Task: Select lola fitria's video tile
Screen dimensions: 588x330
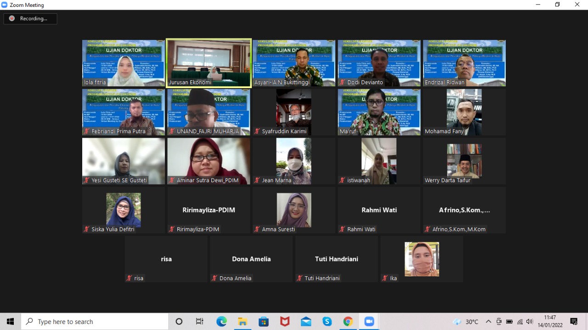Action: [x=123, y=63]
